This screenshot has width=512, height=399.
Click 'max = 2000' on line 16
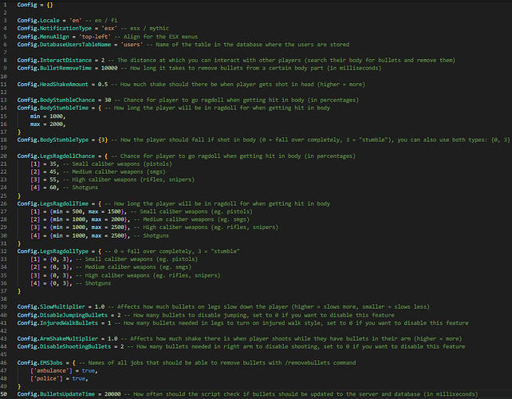[x=48, y=124]
